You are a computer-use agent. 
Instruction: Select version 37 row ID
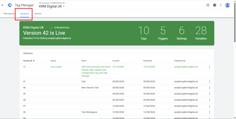click(x=24, y=106)
